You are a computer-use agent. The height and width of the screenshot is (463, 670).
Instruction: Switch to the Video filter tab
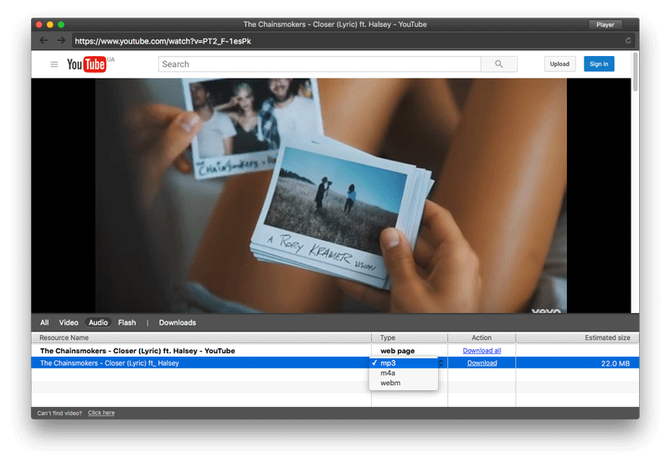[x=69, y=322]
